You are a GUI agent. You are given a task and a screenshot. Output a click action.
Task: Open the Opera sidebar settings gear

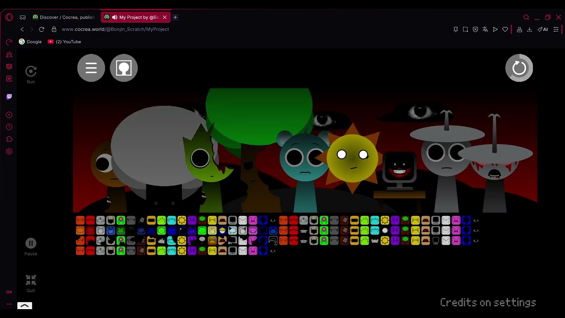9,151
